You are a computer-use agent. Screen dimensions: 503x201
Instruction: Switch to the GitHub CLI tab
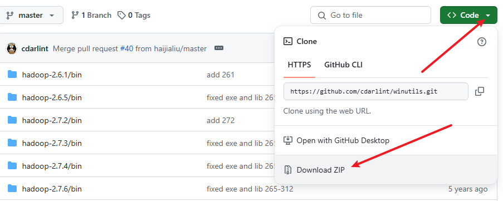343,65
